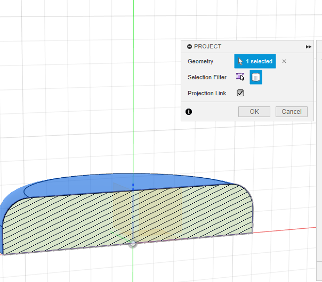The image size is (322, 282).
Task: Open the info icon in Project dialog
Action: pyautogui.click(x=189, y=112)
